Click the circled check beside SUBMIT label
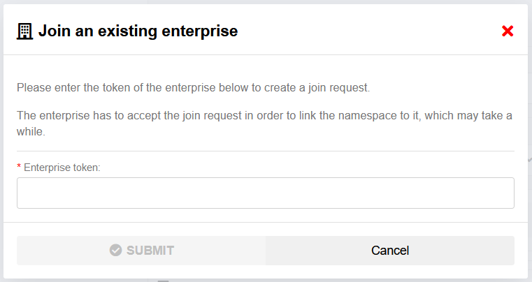 116,251
